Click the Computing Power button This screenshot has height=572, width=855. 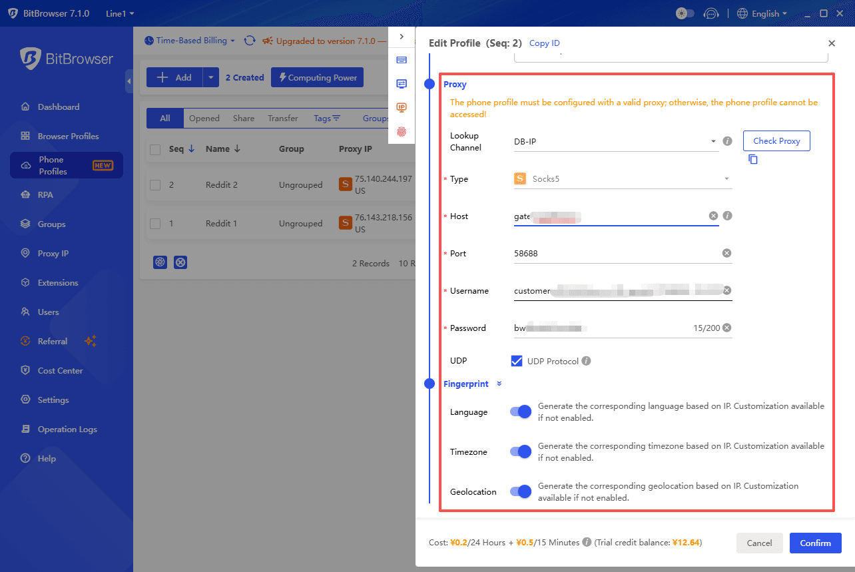[318, 77]
